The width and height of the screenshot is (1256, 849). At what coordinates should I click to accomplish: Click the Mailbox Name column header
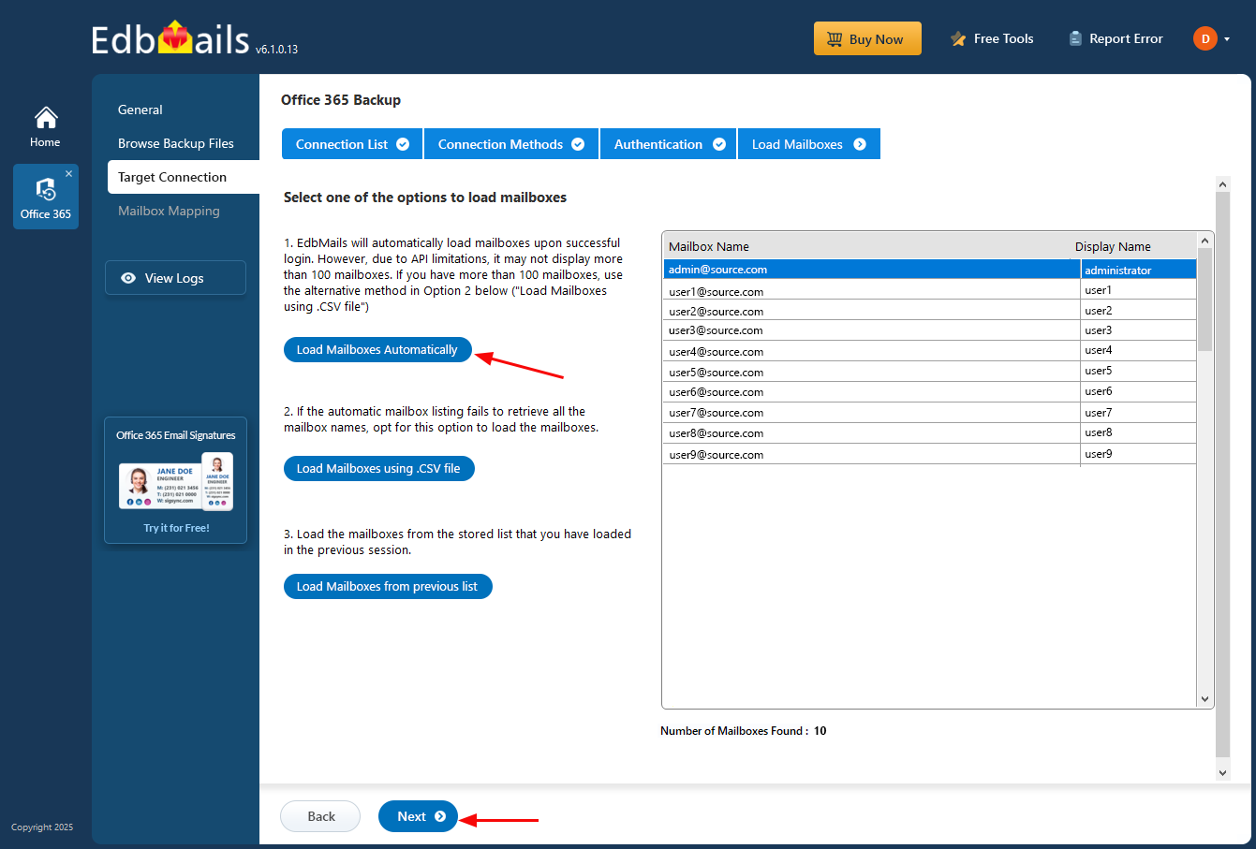point(709,246)
